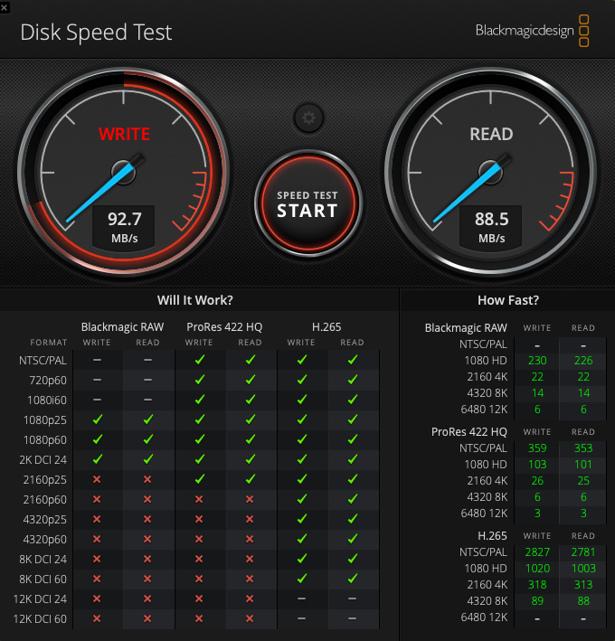Click H.265 column header in Will It Work
Screen dimensions: 615x641
[x=326, y=326]
